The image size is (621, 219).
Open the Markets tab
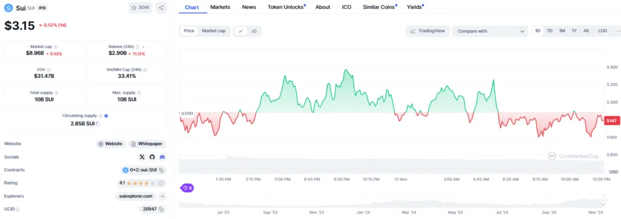click(x=220, y=7)
